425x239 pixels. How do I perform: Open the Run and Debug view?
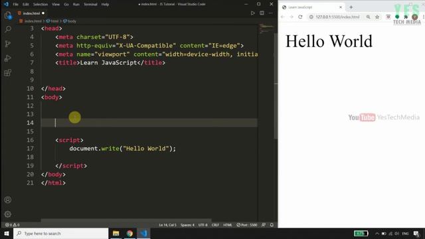(8, 58)
